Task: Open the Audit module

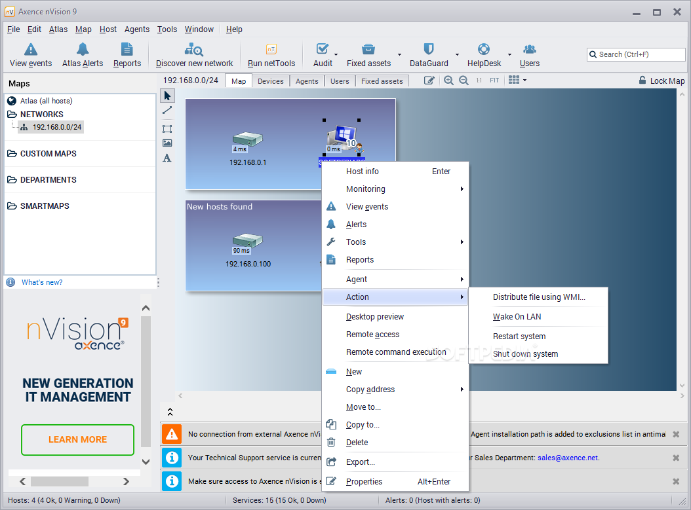Action: coord(323,55)
